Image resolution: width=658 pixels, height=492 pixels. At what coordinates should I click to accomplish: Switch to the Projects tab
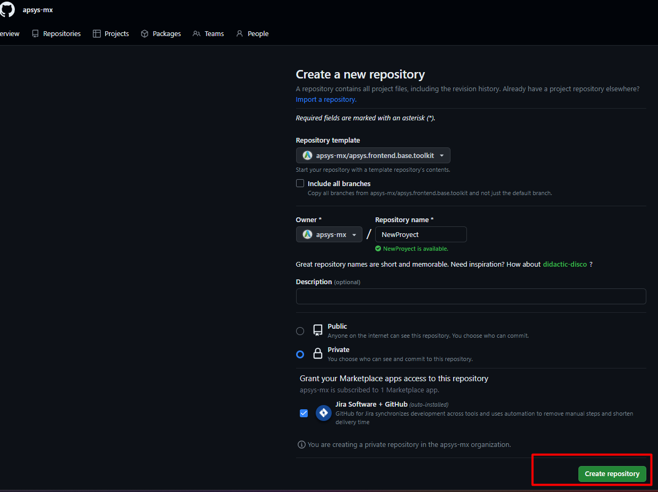[x=111, y=33]
